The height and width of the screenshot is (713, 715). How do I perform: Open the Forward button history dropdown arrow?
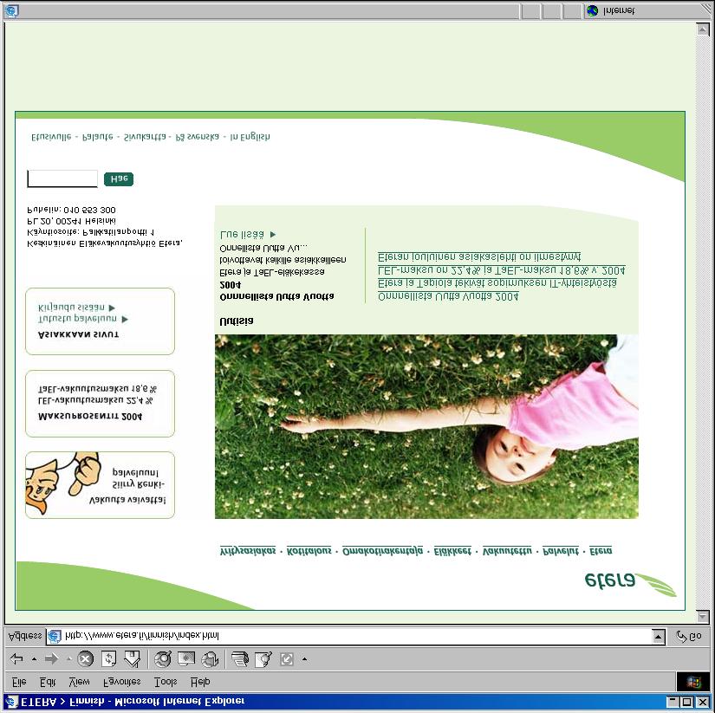[68, 658]
